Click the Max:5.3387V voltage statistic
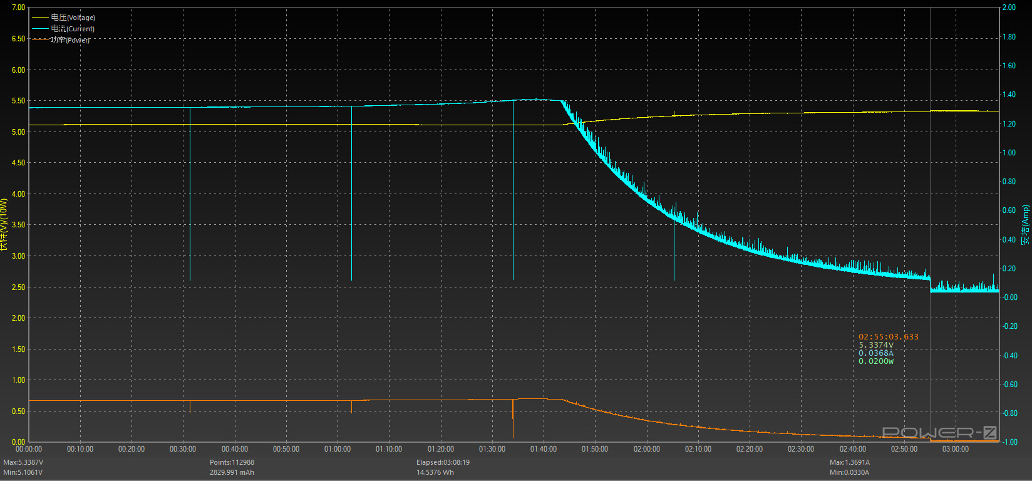 pos(23,462)
